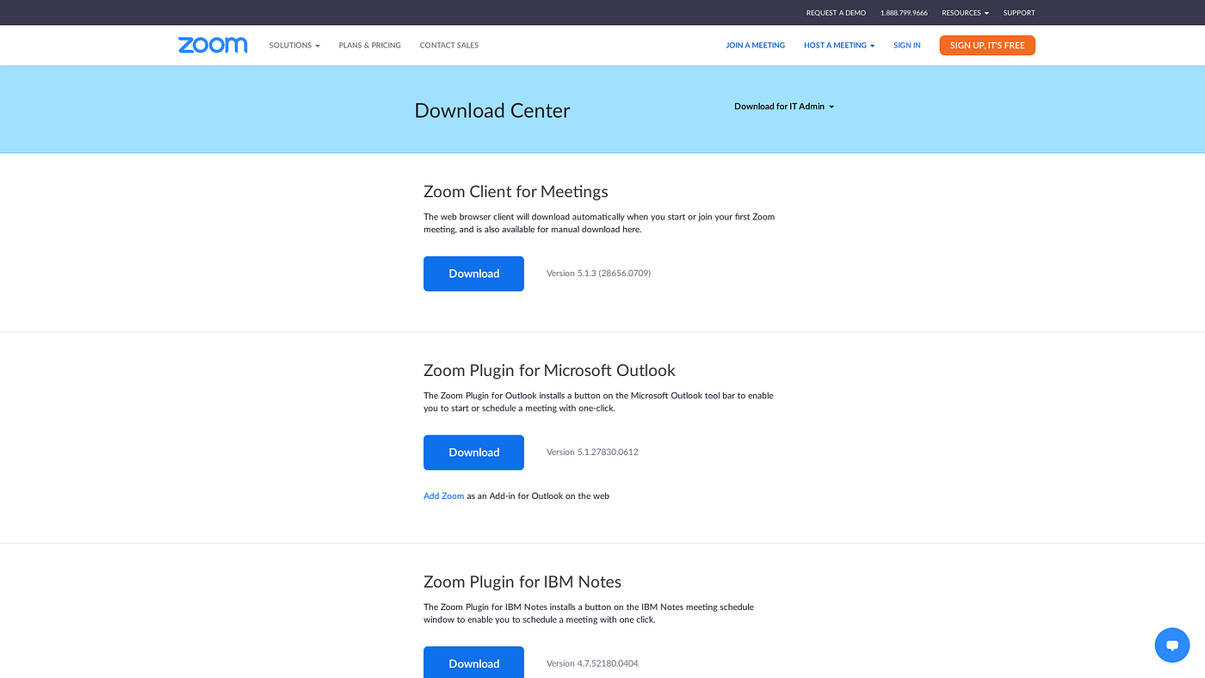
Task: Click Version 5.1.27830.0612 text
Action: point(592,453)
